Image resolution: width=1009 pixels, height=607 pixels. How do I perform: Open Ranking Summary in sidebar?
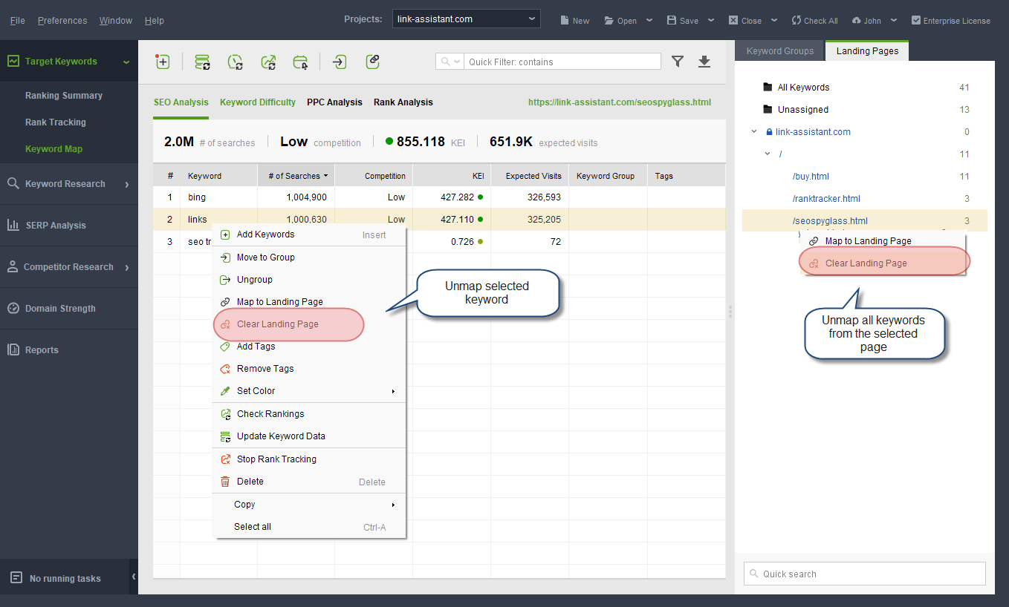(64, 96)
